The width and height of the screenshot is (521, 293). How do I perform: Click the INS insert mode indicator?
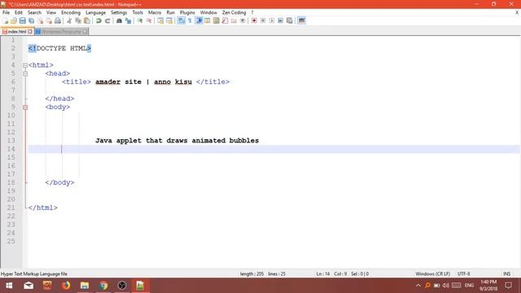click(x=506, y=273)
